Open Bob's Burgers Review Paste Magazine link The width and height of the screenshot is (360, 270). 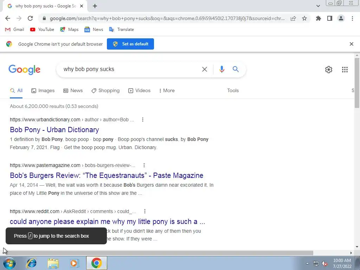(x=107, y=175)
